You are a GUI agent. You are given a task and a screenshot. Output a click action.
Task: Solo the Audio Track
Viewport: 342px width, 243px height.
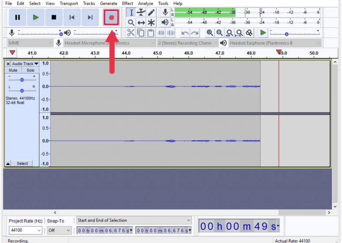tap(30, 70)
